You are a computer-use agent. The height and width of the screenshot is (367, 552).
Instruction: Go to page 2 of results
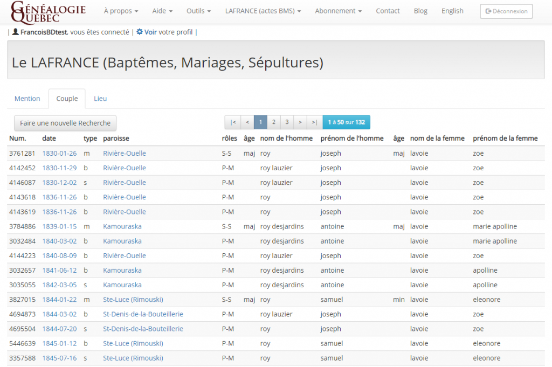click(x=273, y=122)
